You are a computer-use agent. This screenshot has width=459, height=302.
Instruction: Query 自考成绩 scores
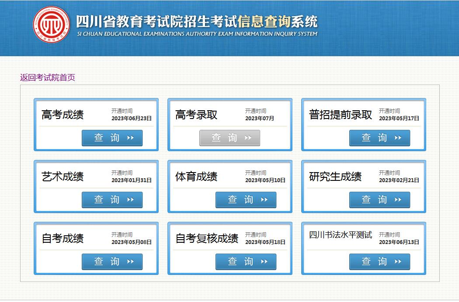pyautogui.click(x=112, y=261)
